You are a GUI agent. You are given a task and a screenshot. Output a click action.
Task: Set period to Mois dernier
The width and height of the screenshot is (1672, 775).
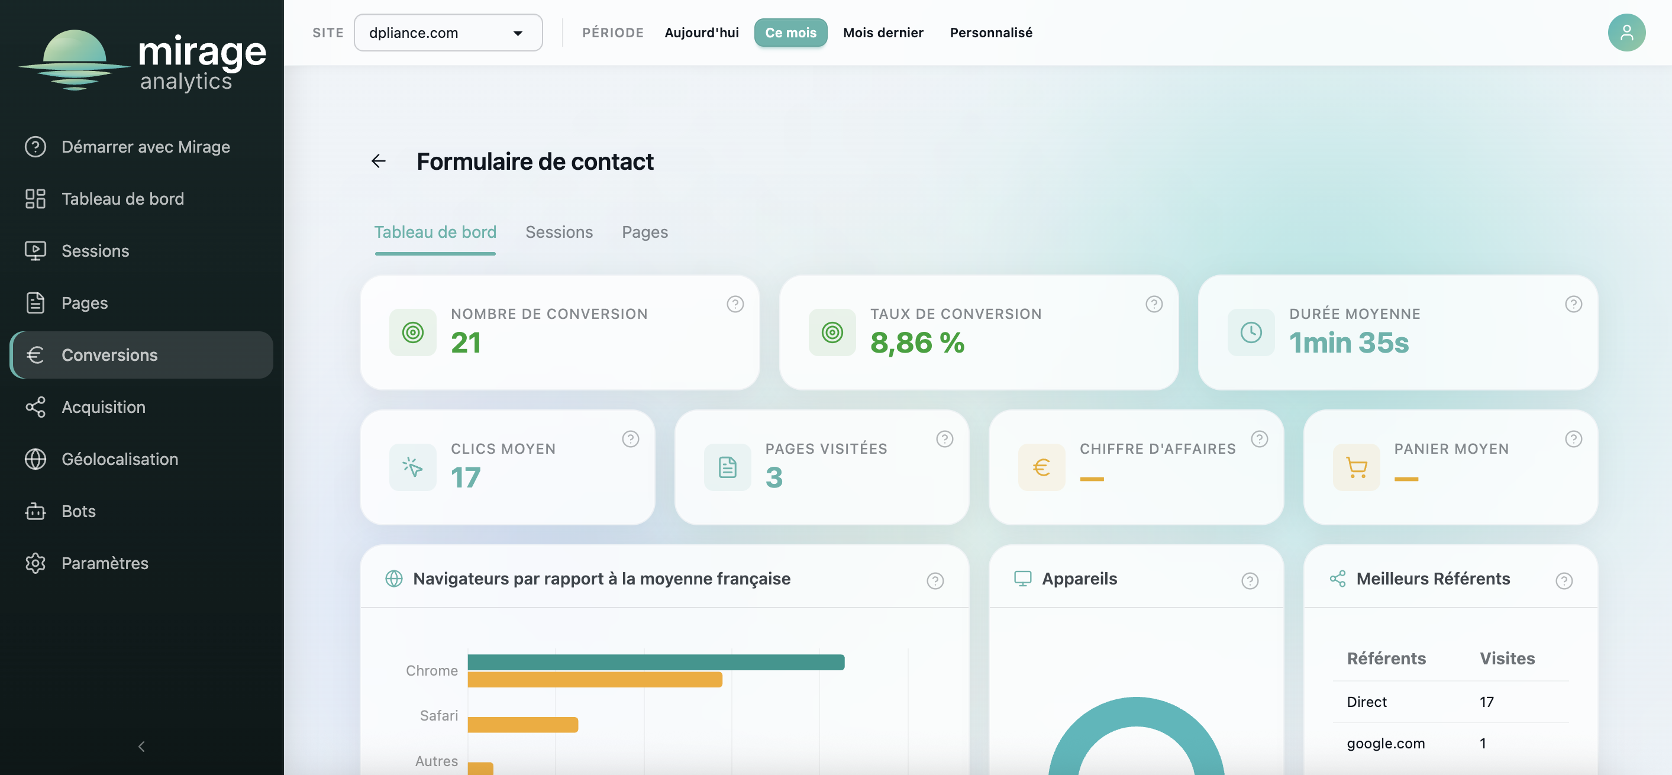click(x=883, y=33)
